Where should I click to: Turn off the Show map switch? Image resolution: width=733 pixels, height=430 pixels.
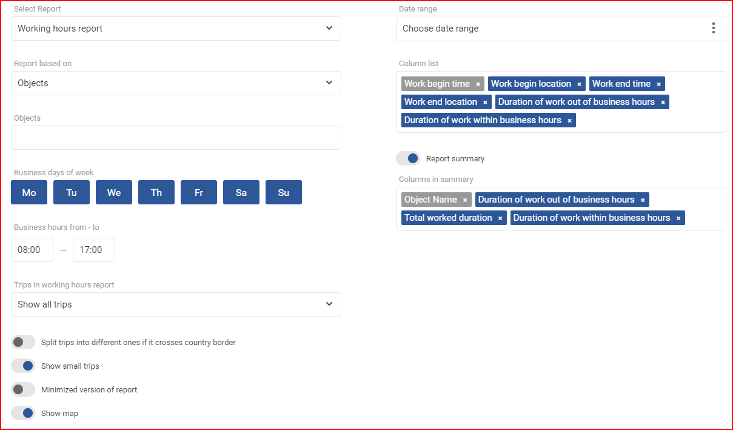(x=23, y=413)
